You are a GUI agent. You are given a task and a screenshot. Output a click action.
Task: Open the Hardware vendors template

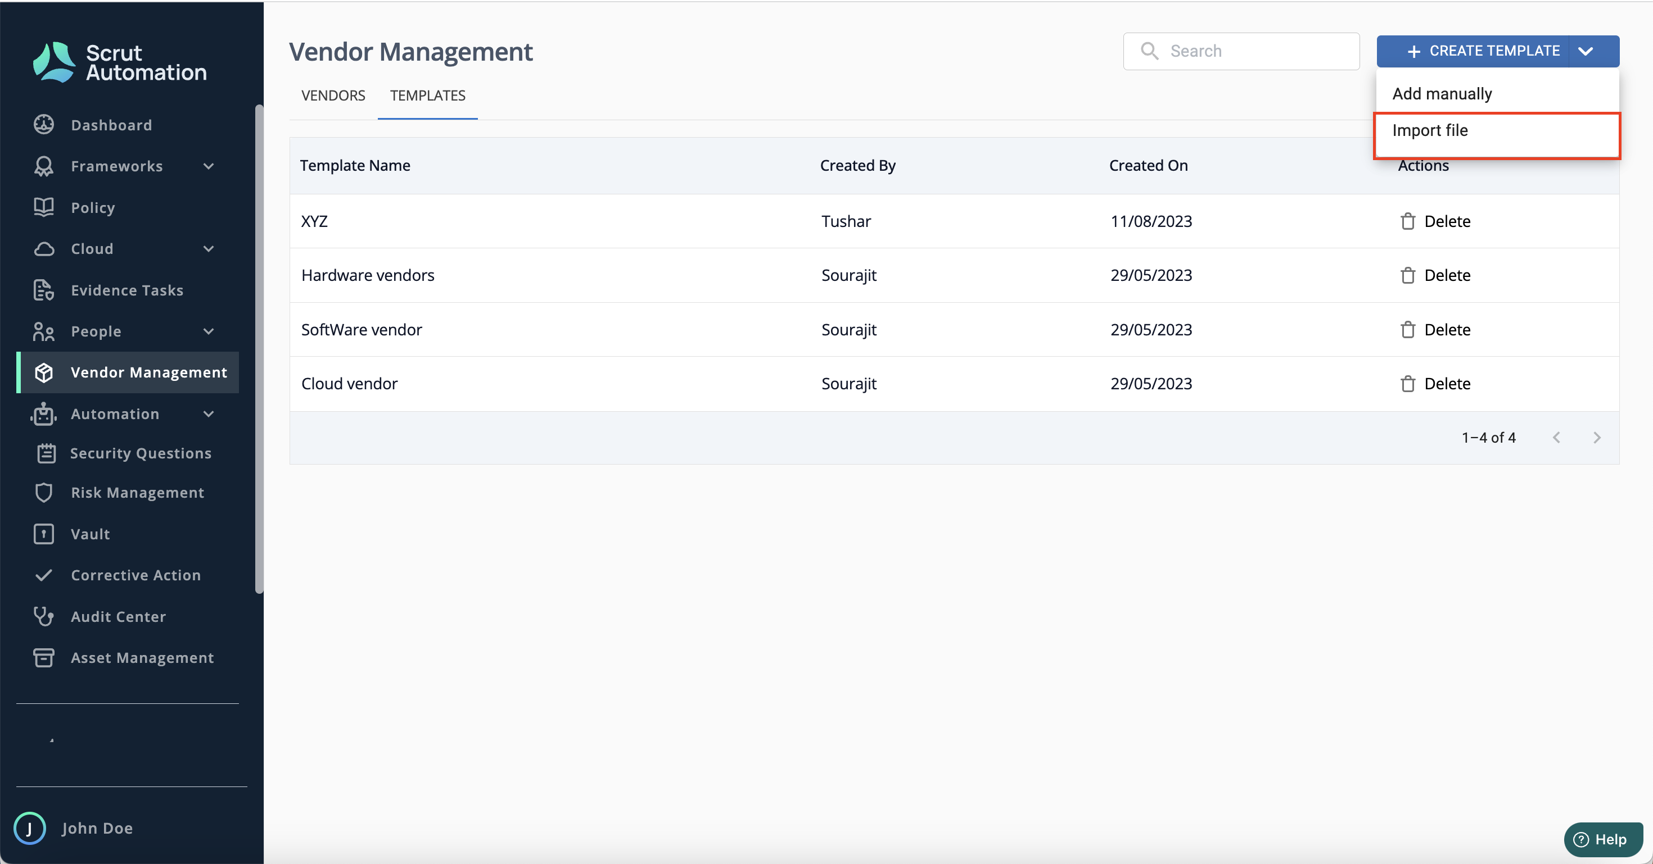(x=368, y=275)
